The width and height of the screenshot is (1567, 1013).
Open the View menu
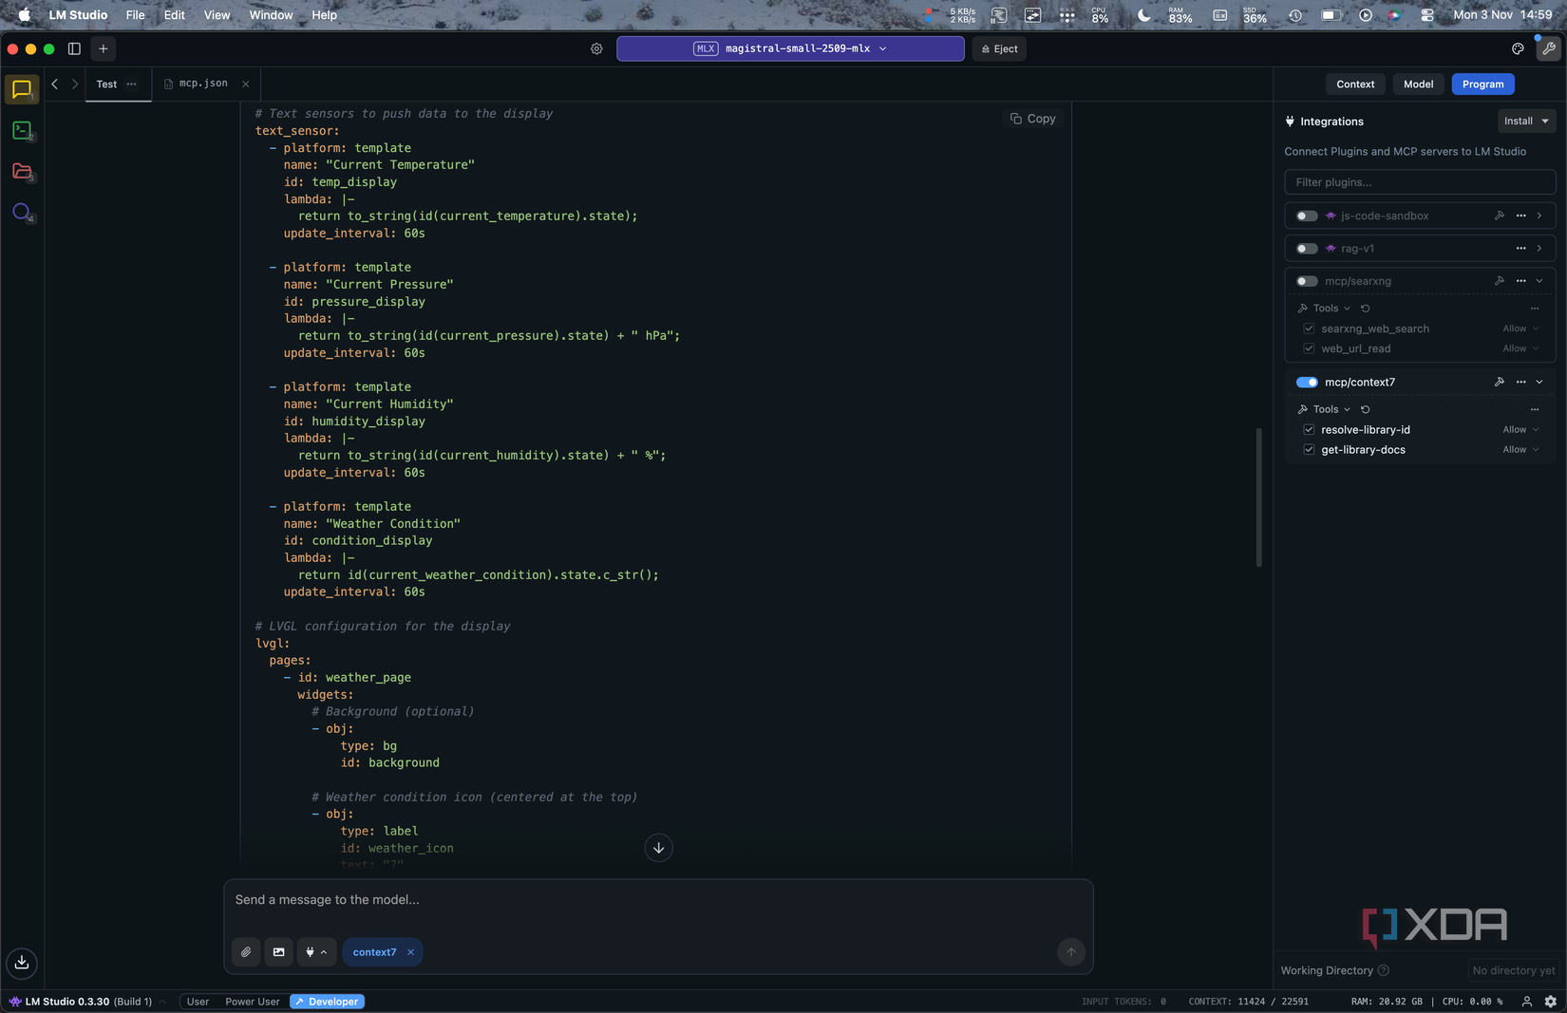tap(217, 15)
